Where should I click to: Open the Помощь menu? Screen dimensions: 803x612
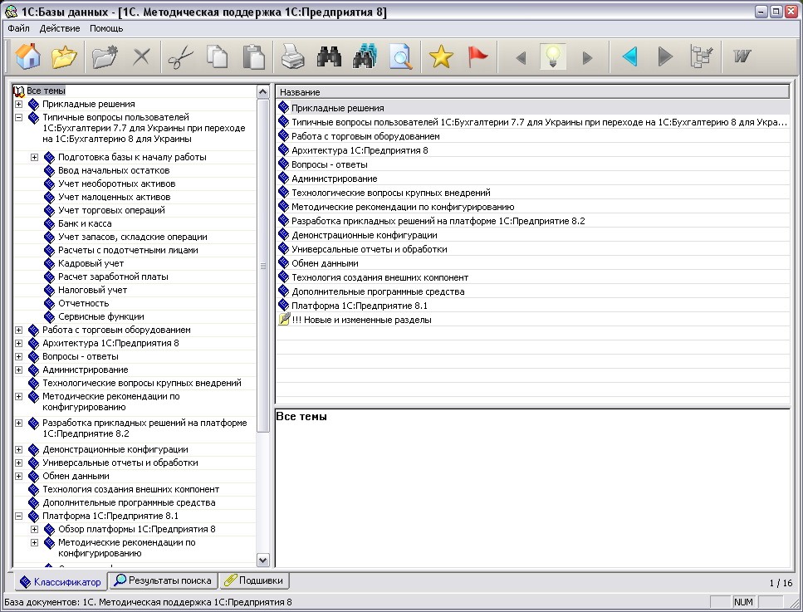coord(106,29)
